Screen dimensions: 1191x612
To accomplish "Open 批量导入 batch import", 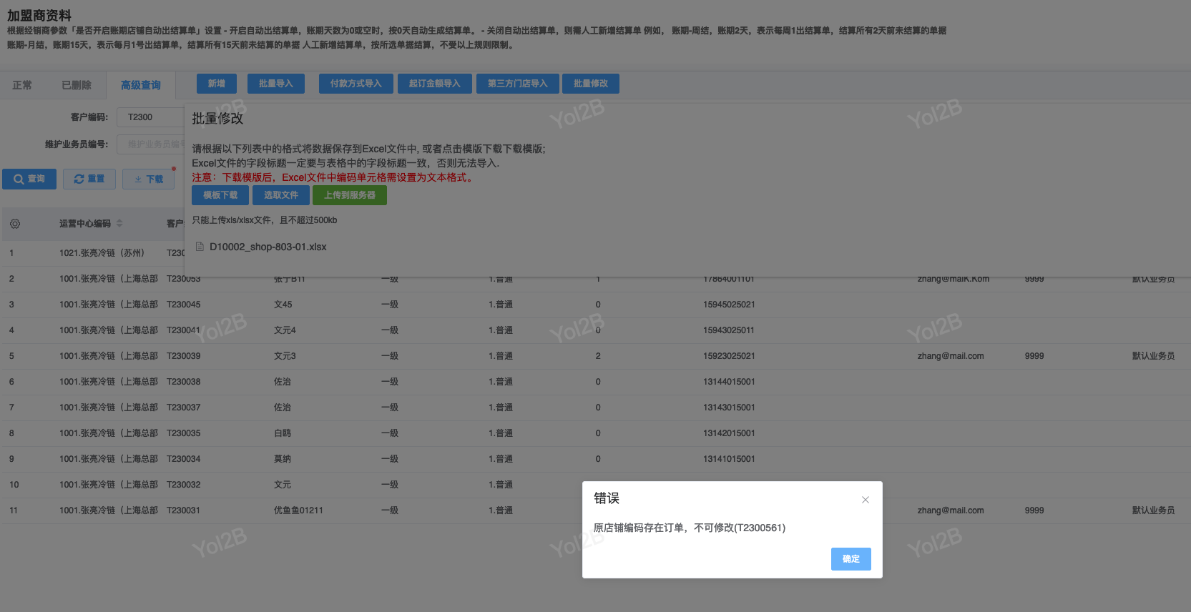I will tap(276, 84).
